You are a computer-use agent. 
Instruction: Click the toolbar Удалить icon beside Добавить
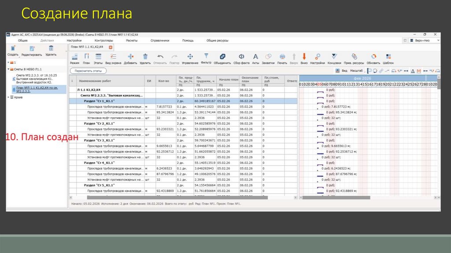pos(145,57)
